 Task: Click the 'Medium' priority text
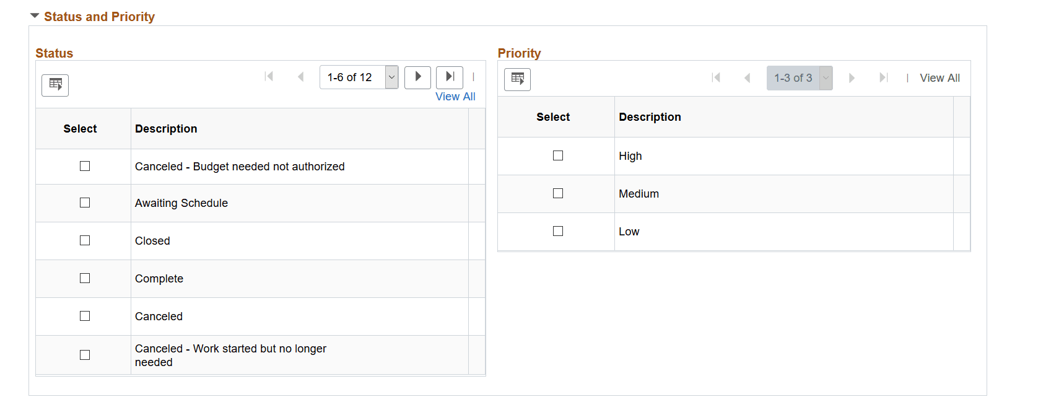coord(639,194)
